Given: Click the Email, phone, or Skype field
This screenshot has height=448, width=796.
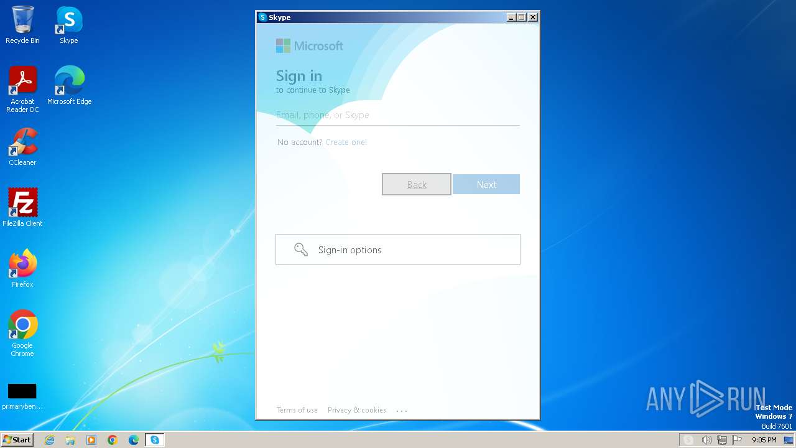Looking at the screenshot, I should pos(398,115).
